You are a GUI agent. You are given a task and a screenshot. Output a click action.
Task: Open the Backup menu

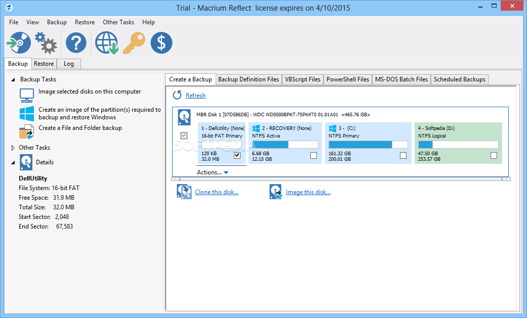pos(57,22)
